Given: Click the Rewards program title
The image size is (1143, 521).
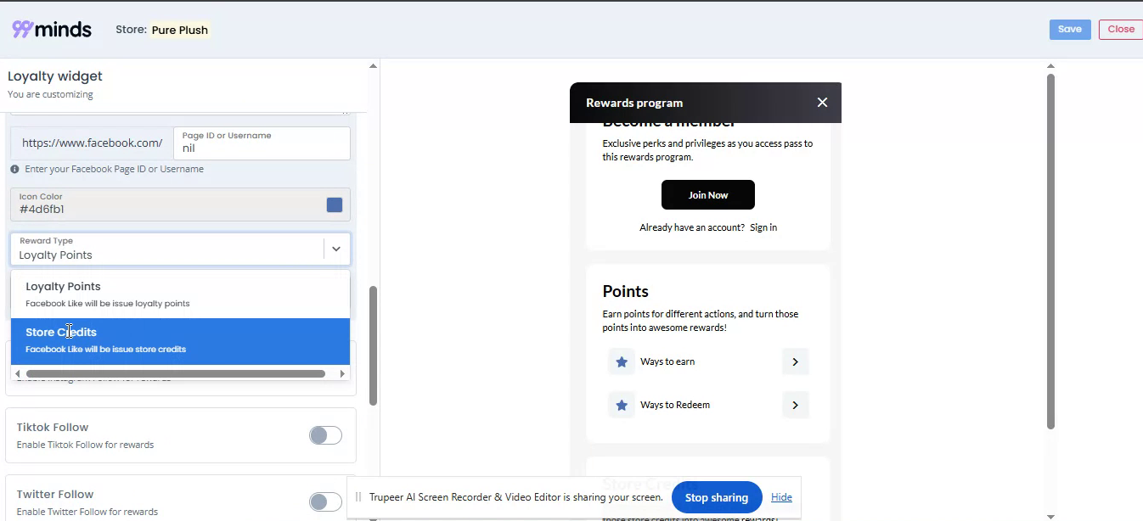Looking at the screenshot, I should point(634,103).
